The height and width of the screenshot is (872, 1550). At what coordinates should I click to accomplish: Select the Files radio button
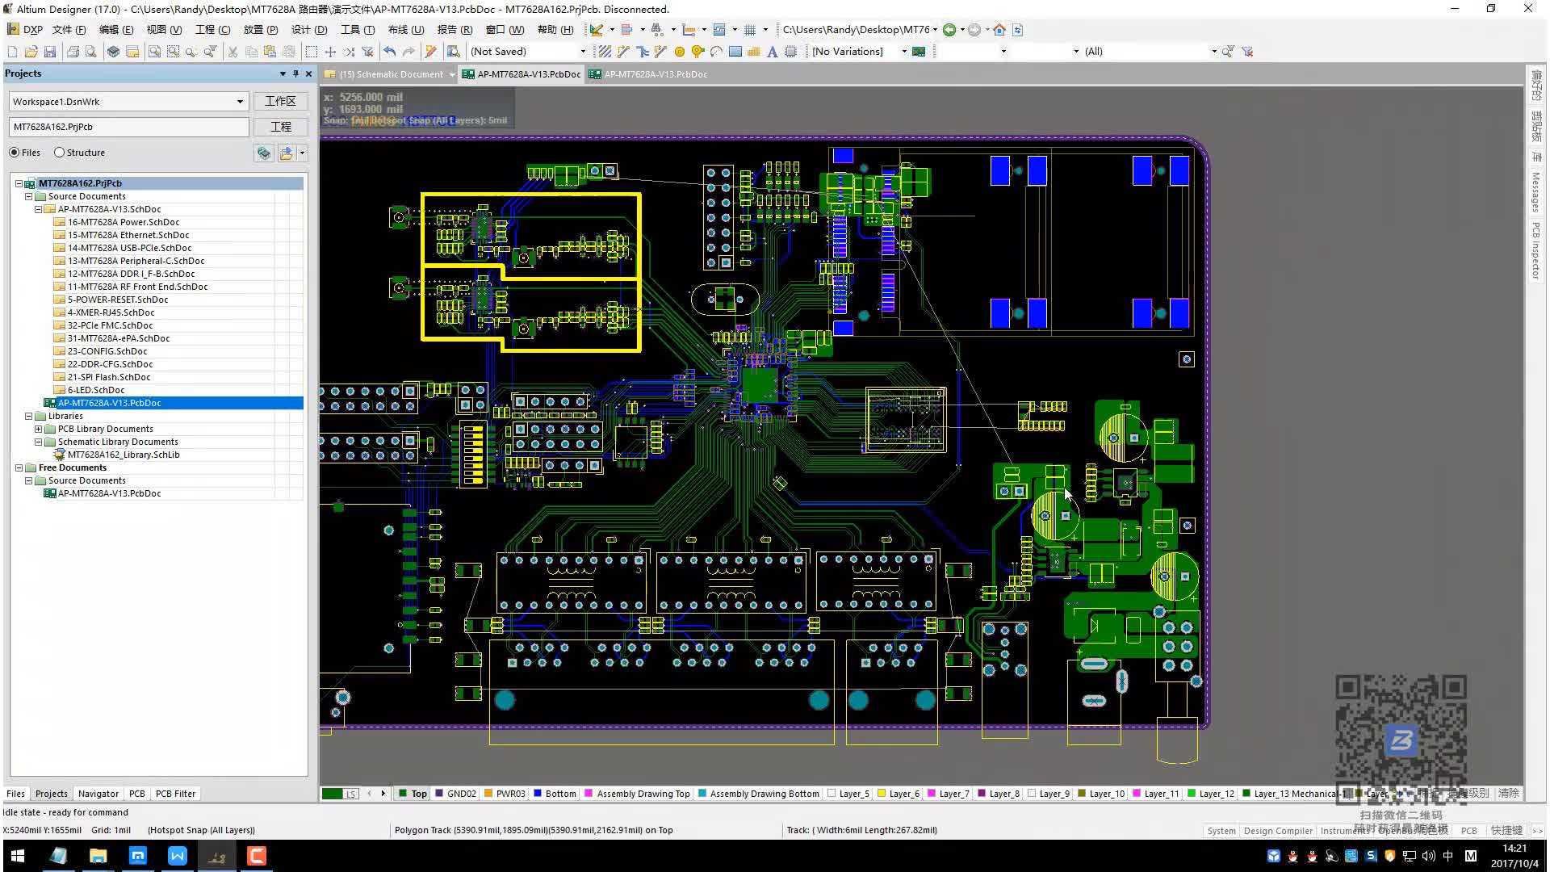click(14, 153)
